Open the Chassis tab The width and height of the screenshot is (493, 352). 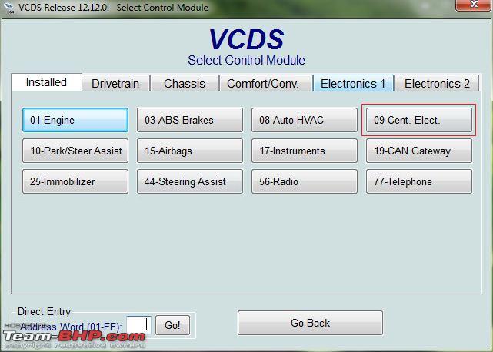click(185, 84)
